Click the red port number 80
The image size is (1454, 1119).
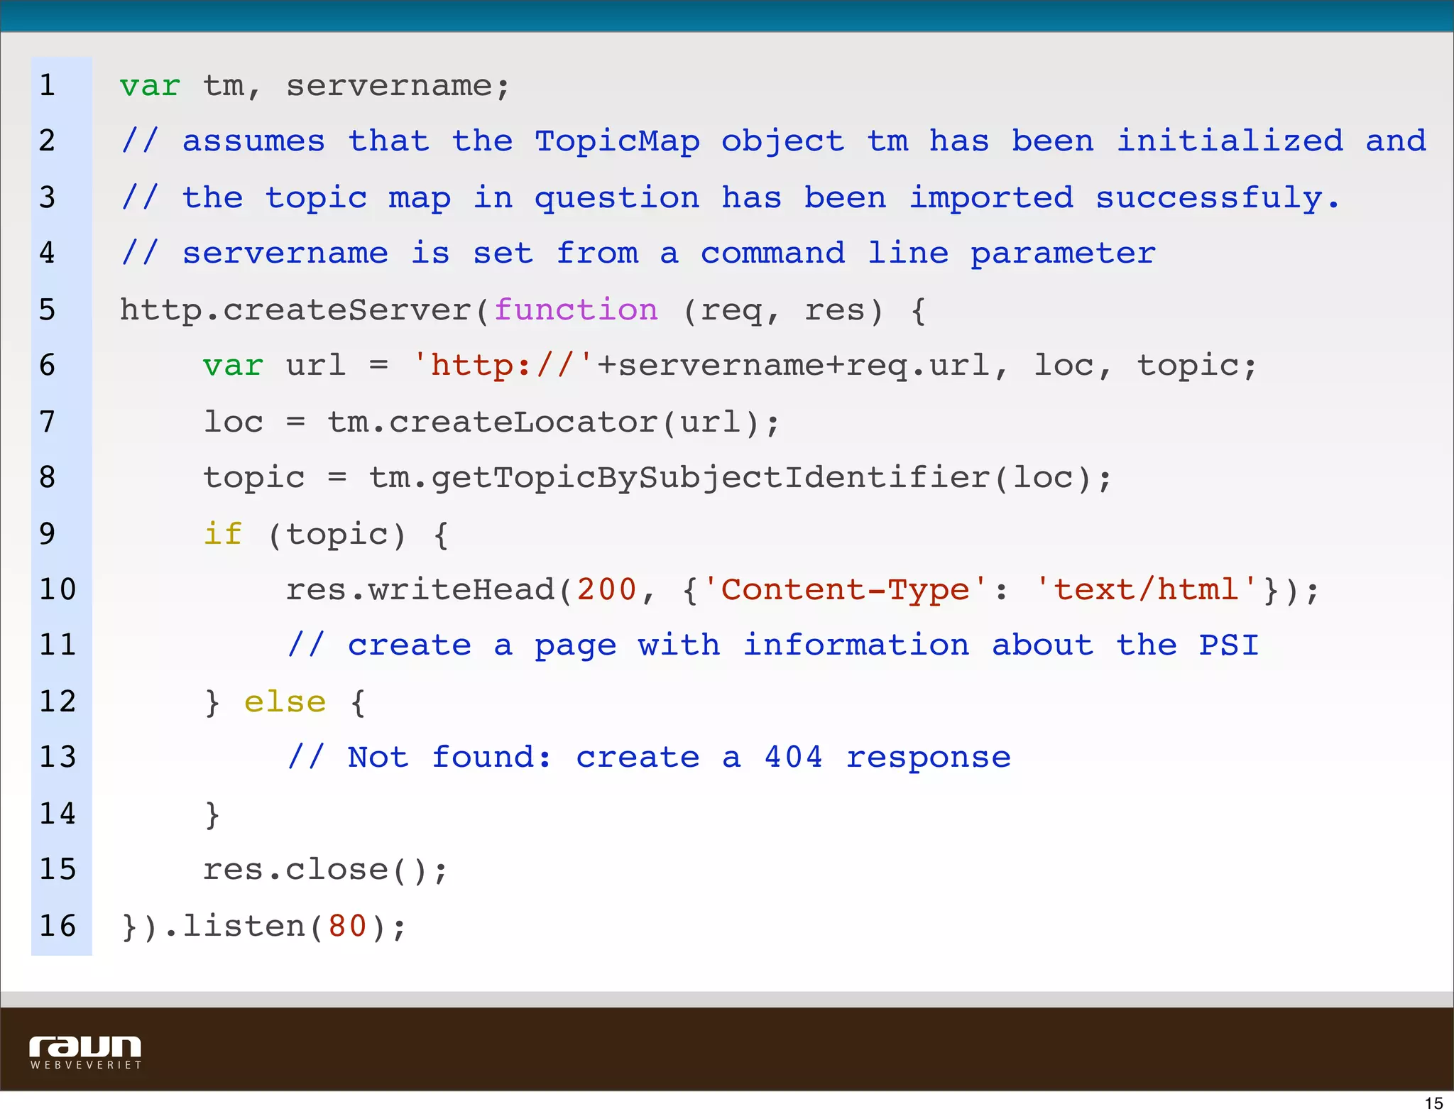tap(347, 927)
